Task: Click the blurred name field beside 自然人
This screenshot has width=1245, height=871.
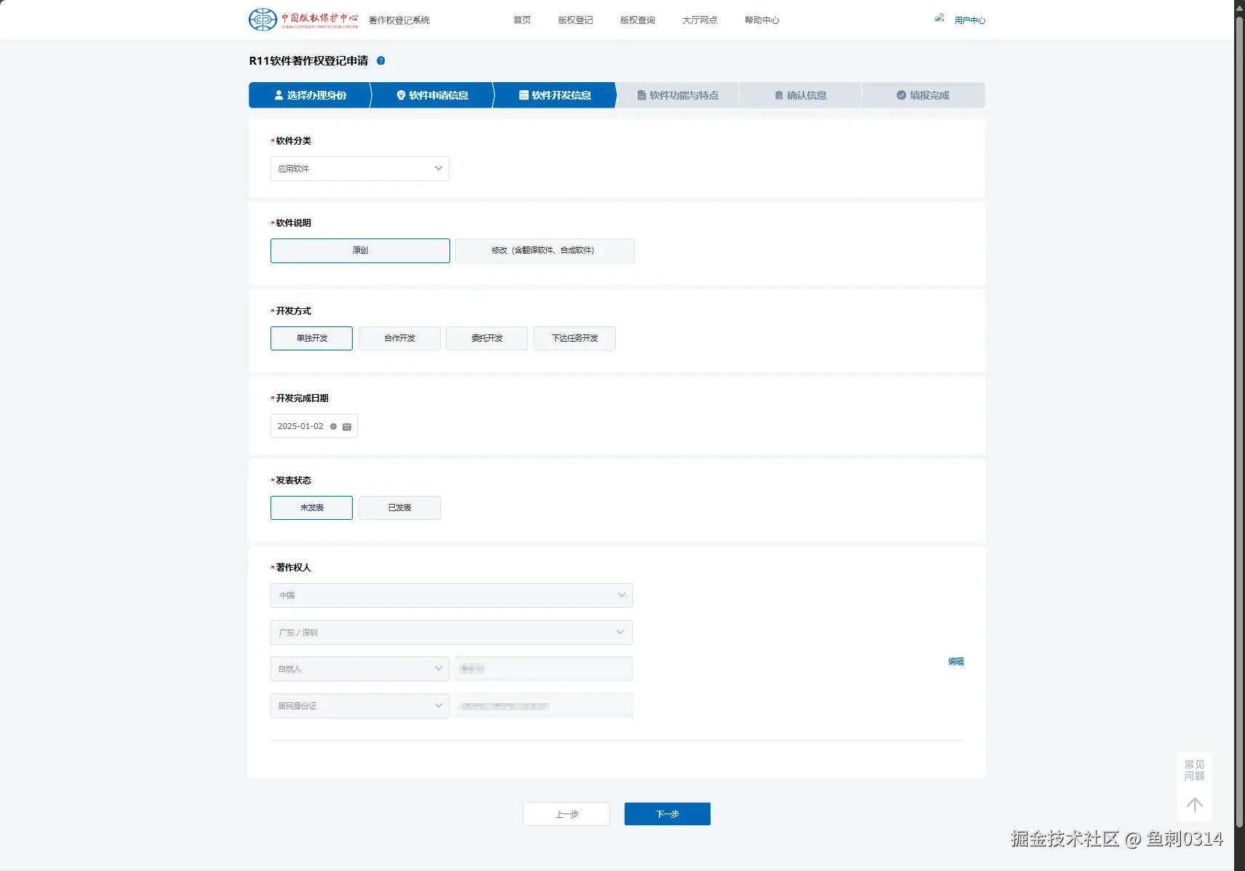Action: pos(543,669)
